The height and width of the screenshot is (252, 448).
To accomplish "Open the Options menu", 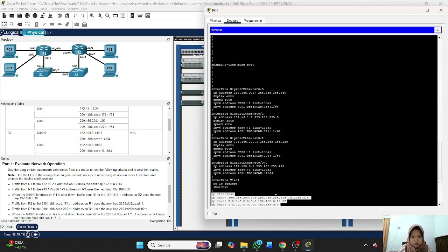I will (x=22, y=9).
